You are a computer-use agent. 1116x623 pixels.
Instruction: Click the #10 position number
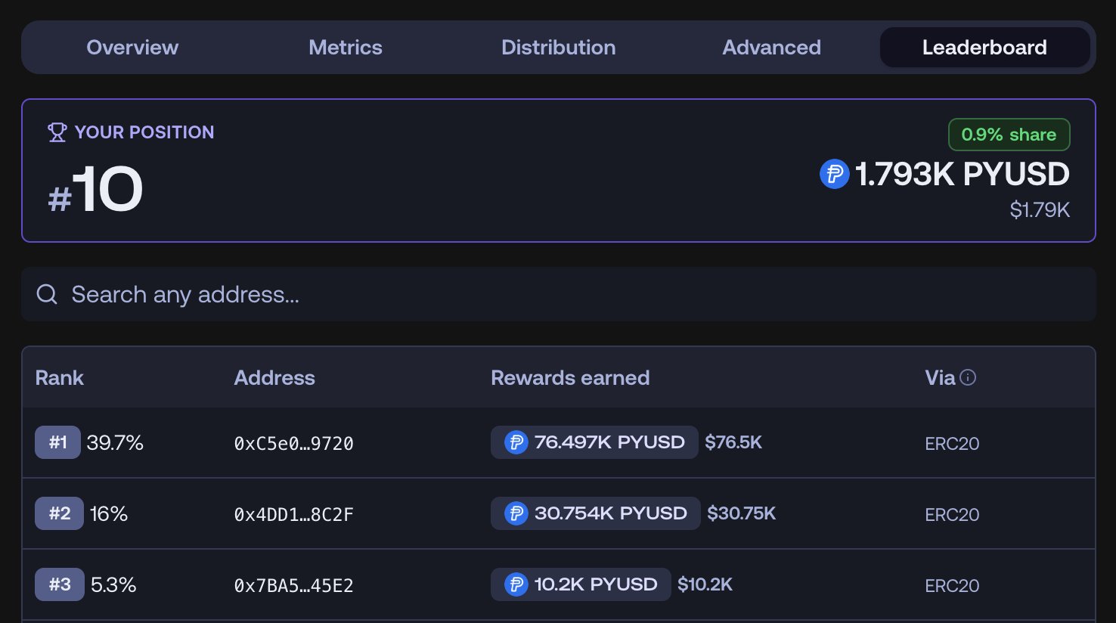pos(95,190)
